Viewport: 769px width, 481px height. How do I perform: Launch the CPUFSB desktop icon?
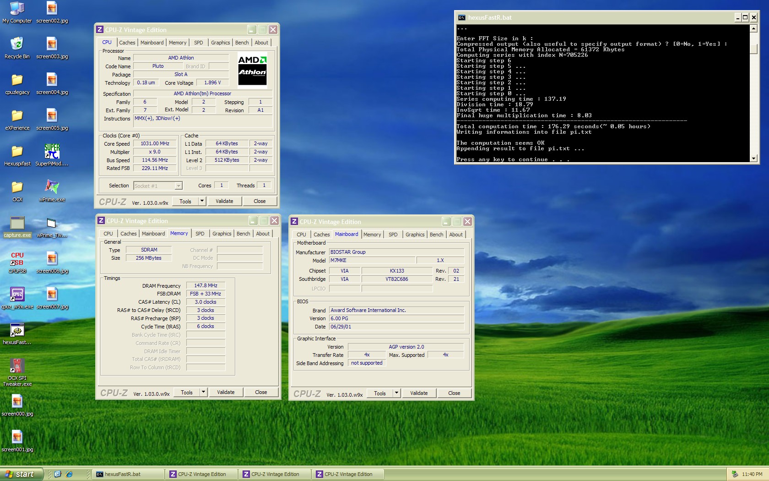17,262
